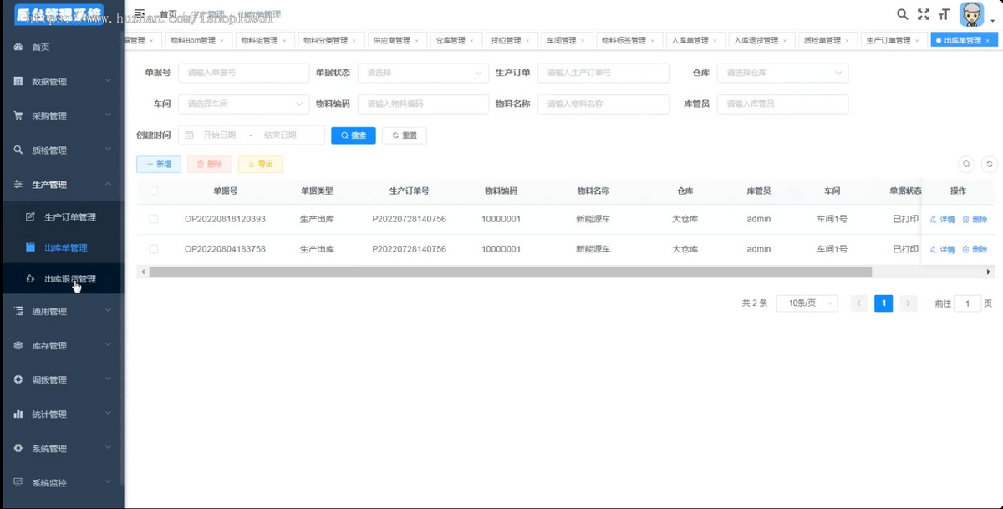Expand 通用管理 sidebar menu
This screenshot has height=509, width=1003.
coord(62,312)
